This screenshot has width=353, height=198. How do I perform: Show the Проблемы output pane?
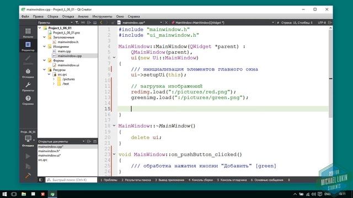click(109, 180)
